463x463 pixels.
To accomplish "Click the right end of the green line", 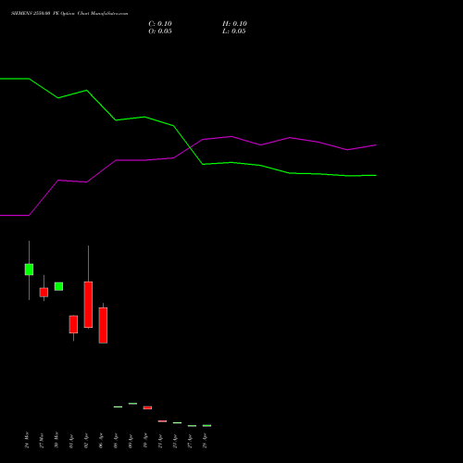I will pos(376,175).
